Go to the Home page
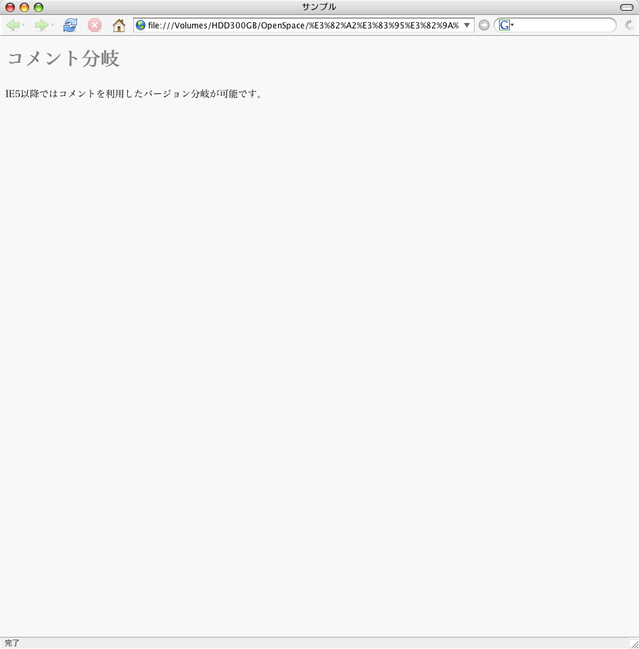Viewport: 639px width, 649px height. point(119,25)
